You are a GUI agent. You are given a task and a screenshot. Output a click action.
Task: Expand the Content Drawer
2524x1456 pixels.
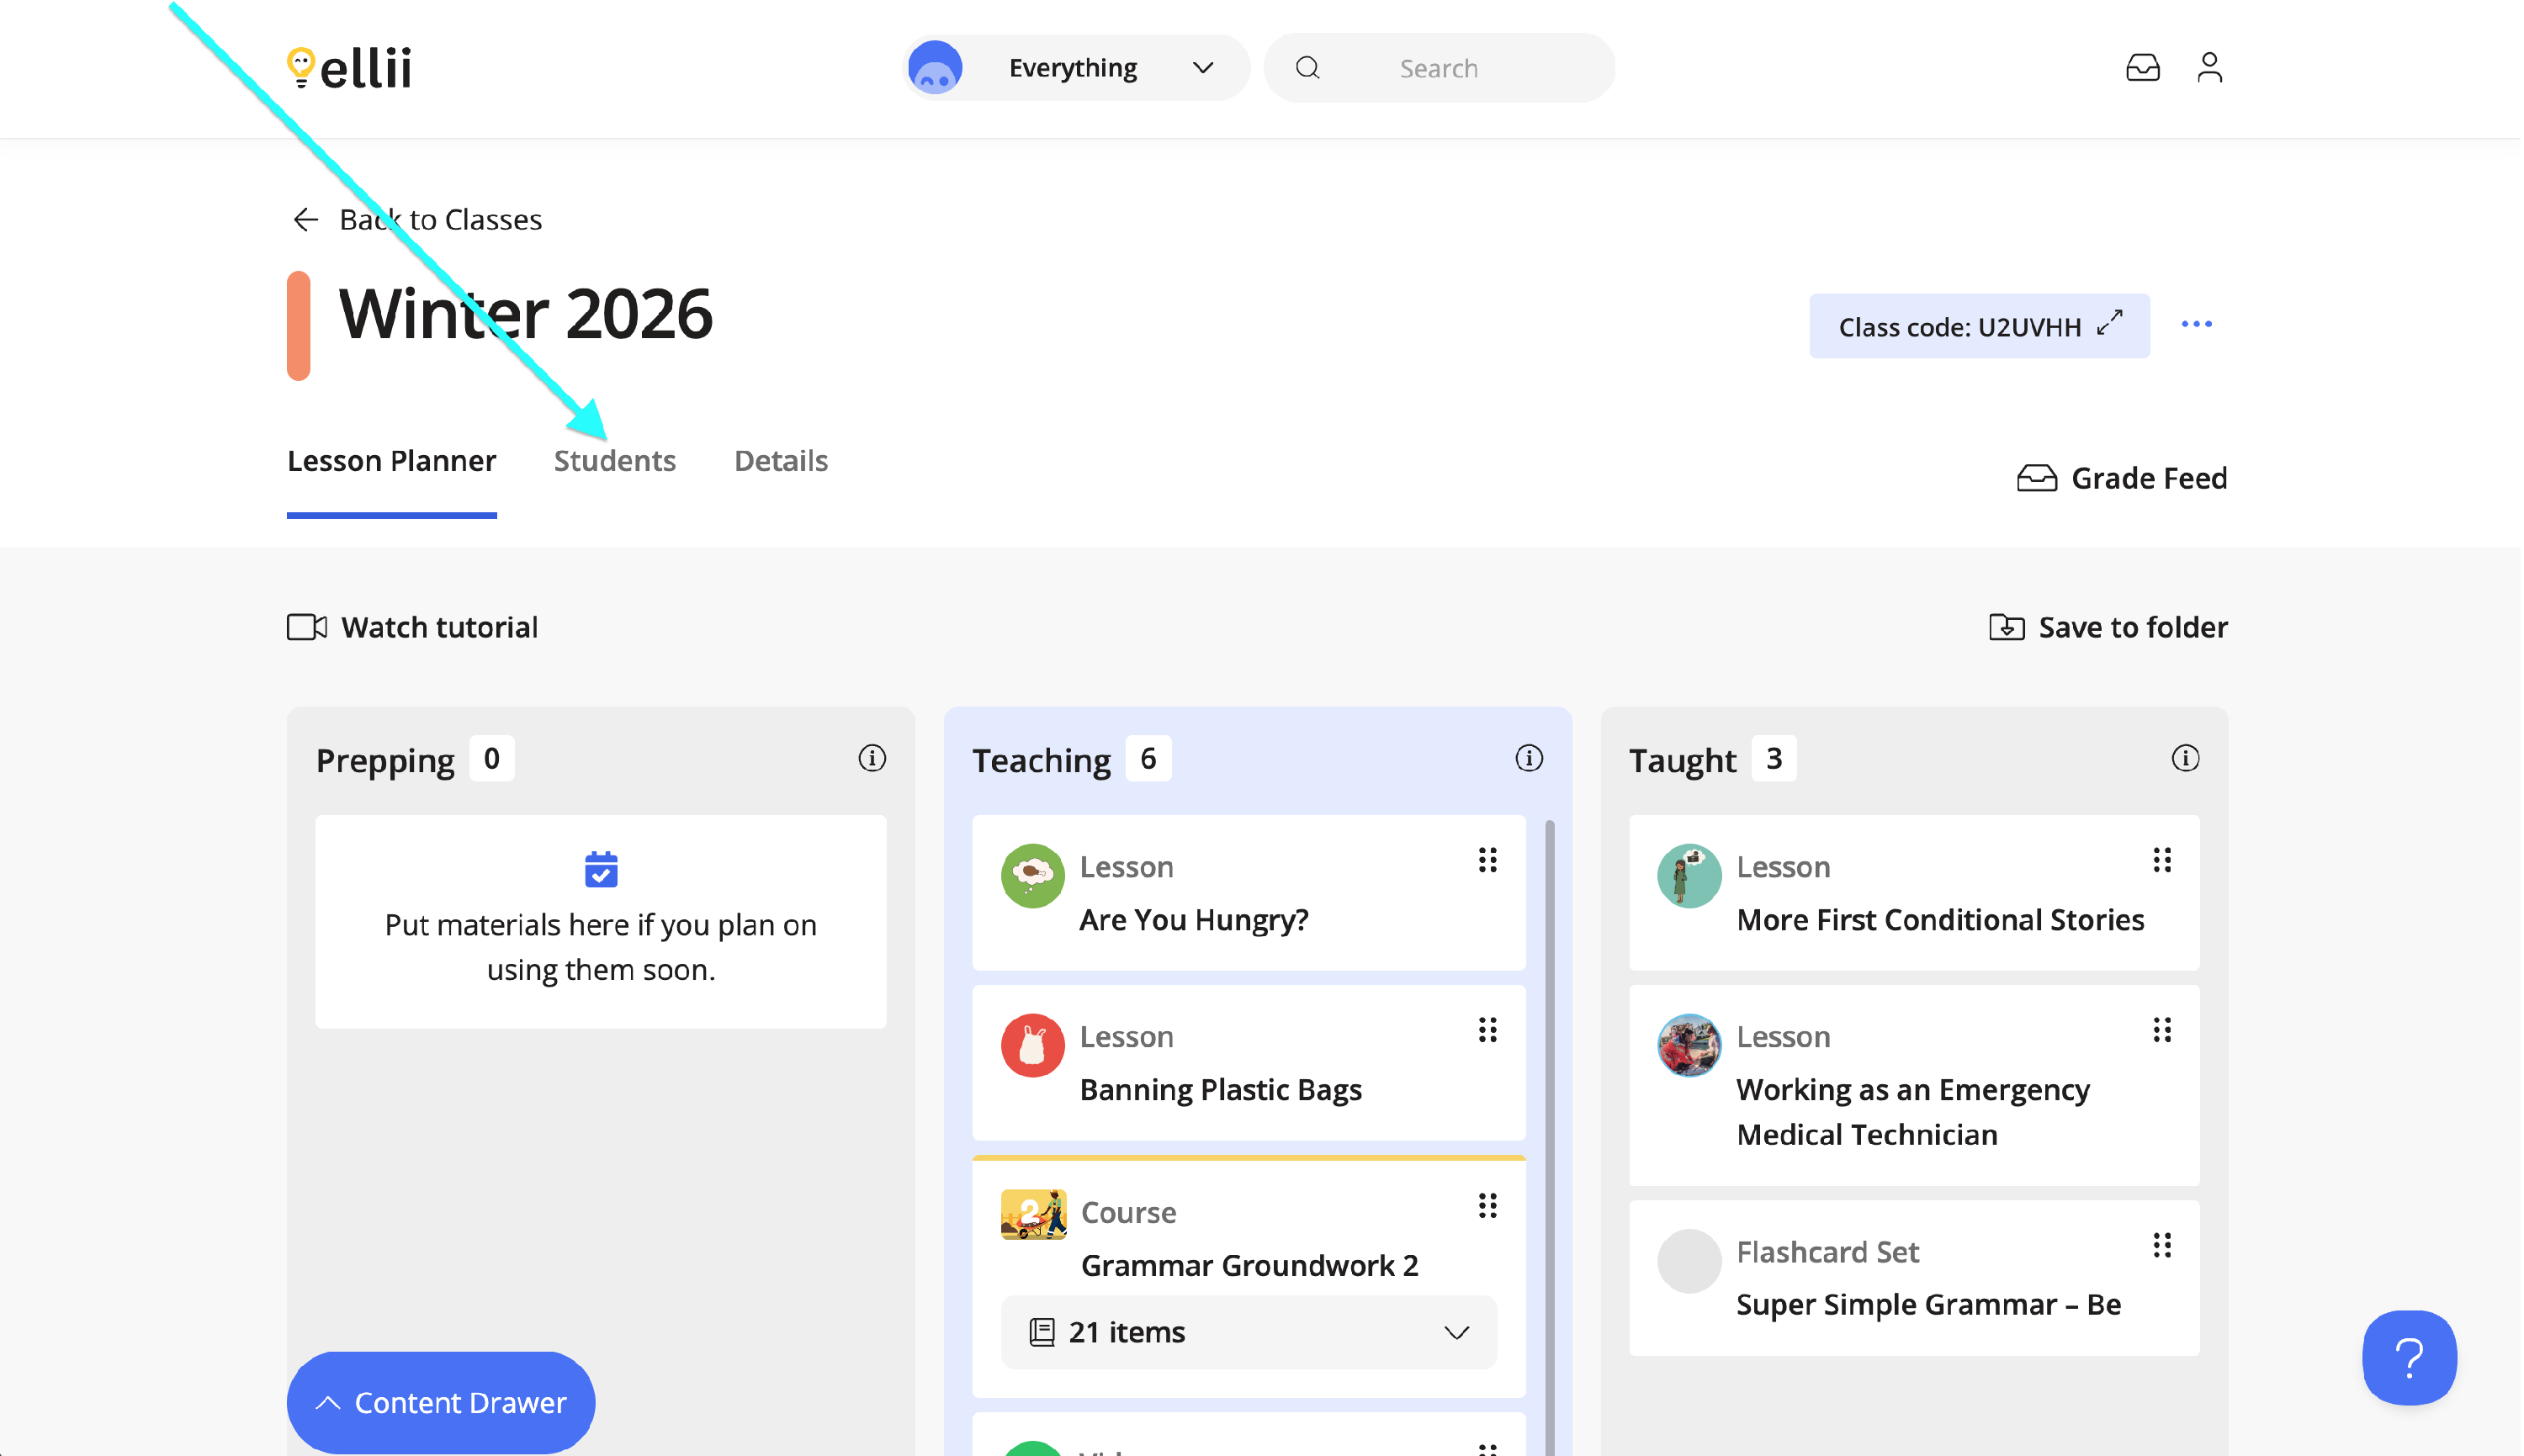pyautogui.click(x=441, y=1403)
